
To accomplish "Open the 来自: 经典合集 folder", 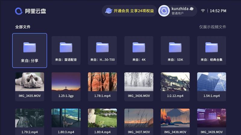I will [x=211, y=50].
